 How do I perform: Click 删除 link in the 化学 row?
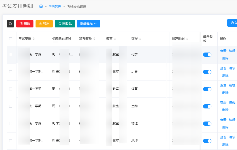(225, 58)
